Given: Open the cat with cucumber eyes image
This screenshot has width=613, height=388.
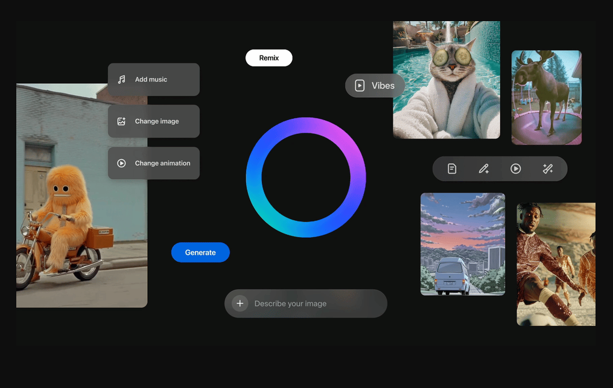Looking at the screenshot, I should pos(446,80).
